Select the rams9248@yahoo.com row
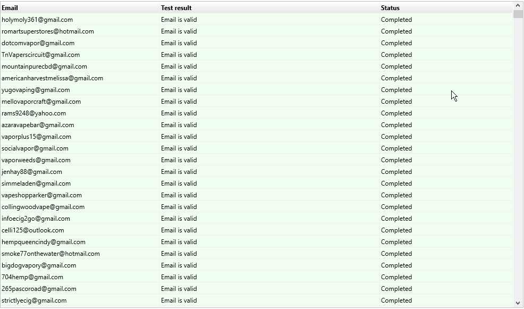Image resolution: width=524 pixels, height=309 pixels. coord(34,113)
